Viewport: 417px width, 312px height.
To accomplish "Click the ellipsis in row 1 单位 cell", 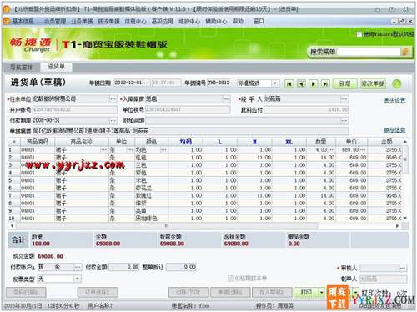I will tap(129, 150).
